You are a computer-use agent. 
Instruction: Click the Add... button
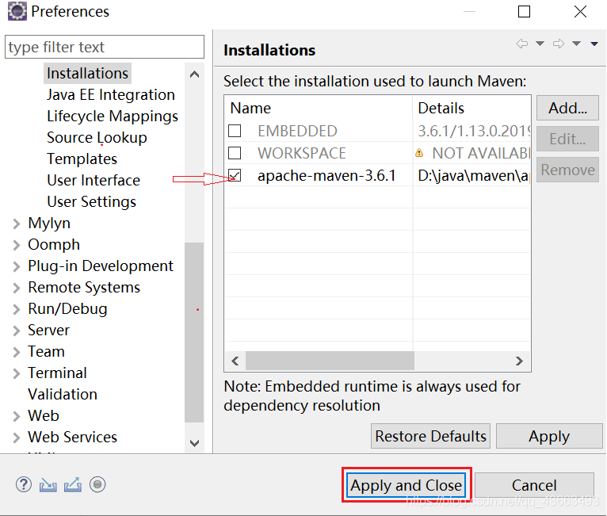click(567, 108)
